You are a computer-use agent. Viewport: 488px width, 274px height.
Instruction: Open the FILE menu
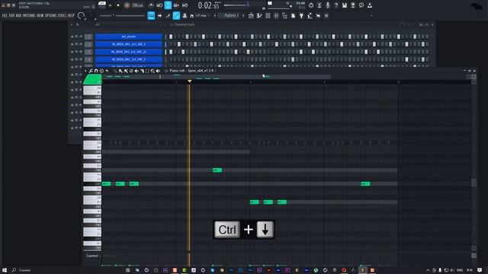click(x=5, y=15)
